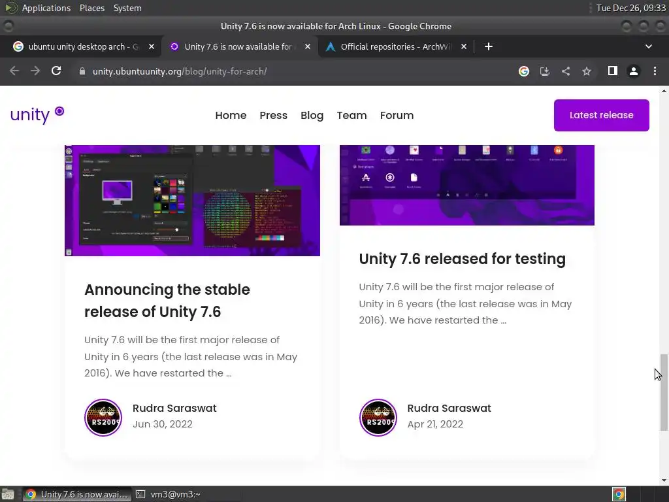Image resolution: width=669 pixels, height=502 pixels.
Task: Reload the current page
Action: (56, 71)
